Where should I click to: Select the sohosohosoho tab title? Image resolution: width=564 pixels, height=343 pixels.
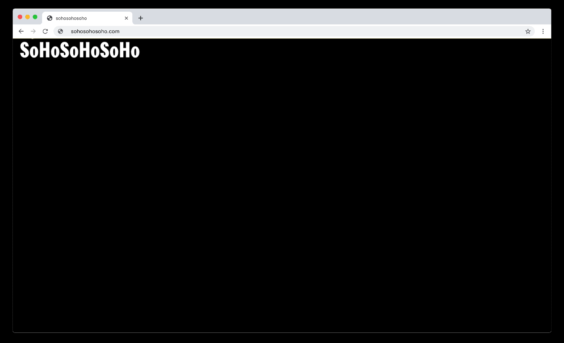[71, 18]
